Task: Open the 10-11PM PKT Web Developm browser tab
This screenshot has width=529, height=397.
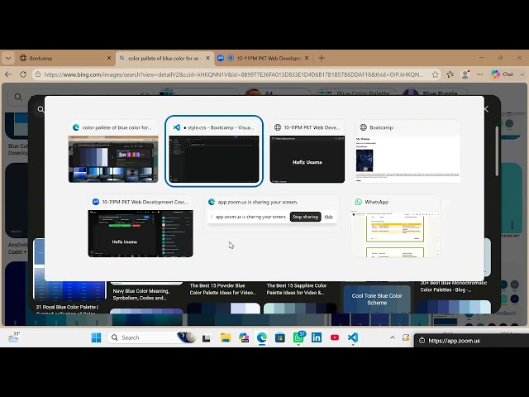Action: tap(264, 58)
